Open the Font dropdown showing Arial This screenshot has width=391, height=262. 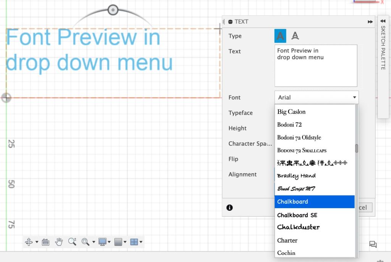[x=317, y=97]
